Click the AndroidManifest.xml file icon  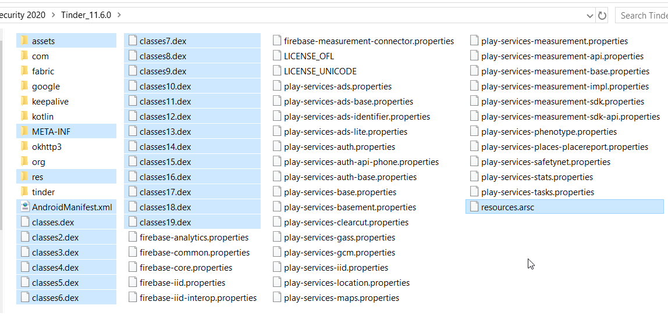tap(24, 207)
